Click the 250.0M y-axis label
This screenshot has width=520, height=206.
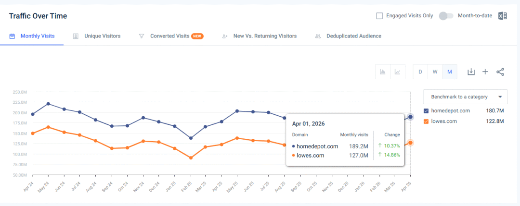20,92
